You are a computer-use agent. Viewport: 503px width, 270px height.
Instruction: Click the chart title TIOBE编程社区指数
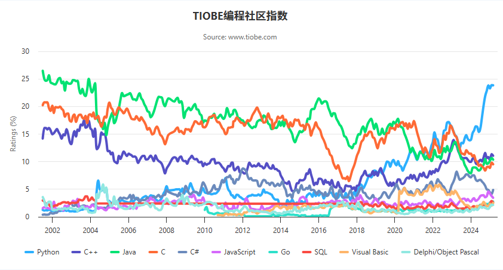240,16
